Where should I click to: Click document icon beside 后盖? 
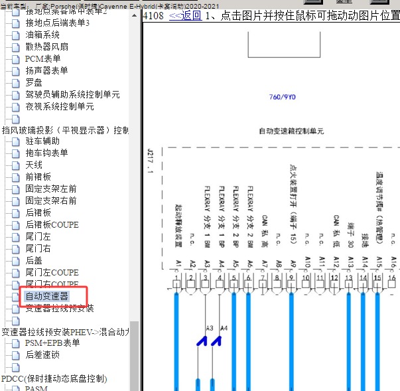click(15, 261)
